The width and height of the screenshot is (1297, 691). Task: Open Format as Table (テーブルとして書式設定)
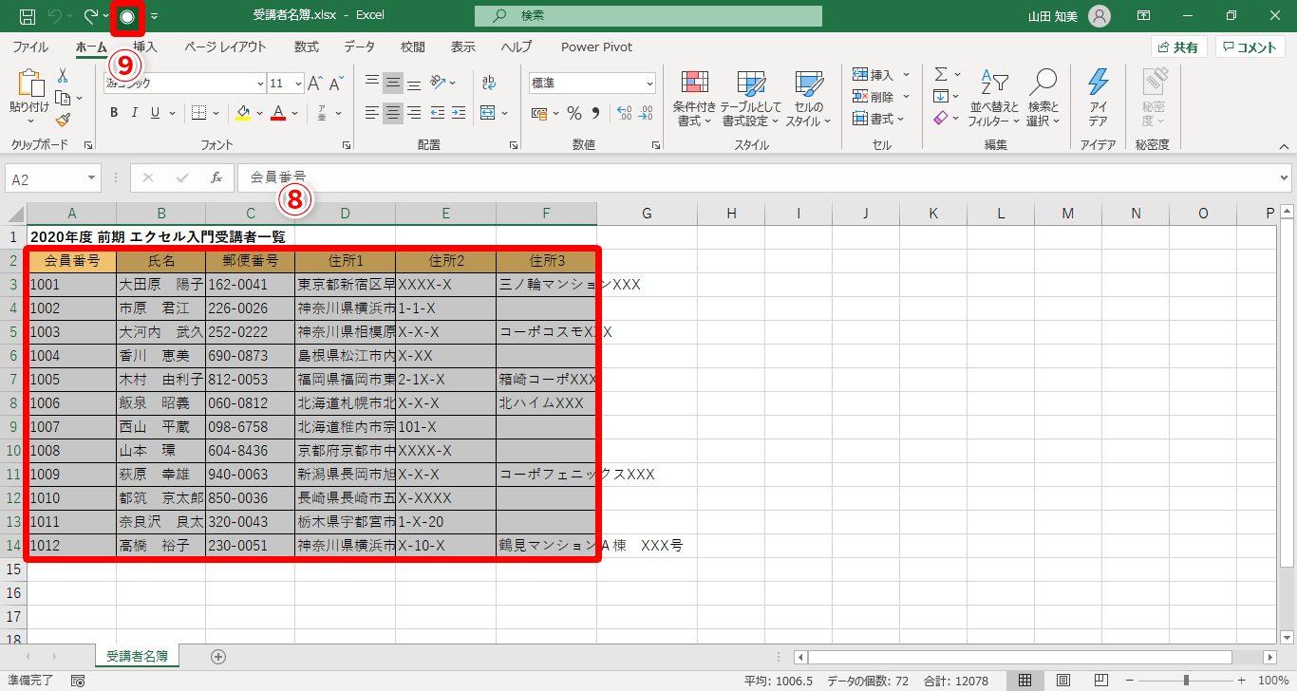(750, 98)
